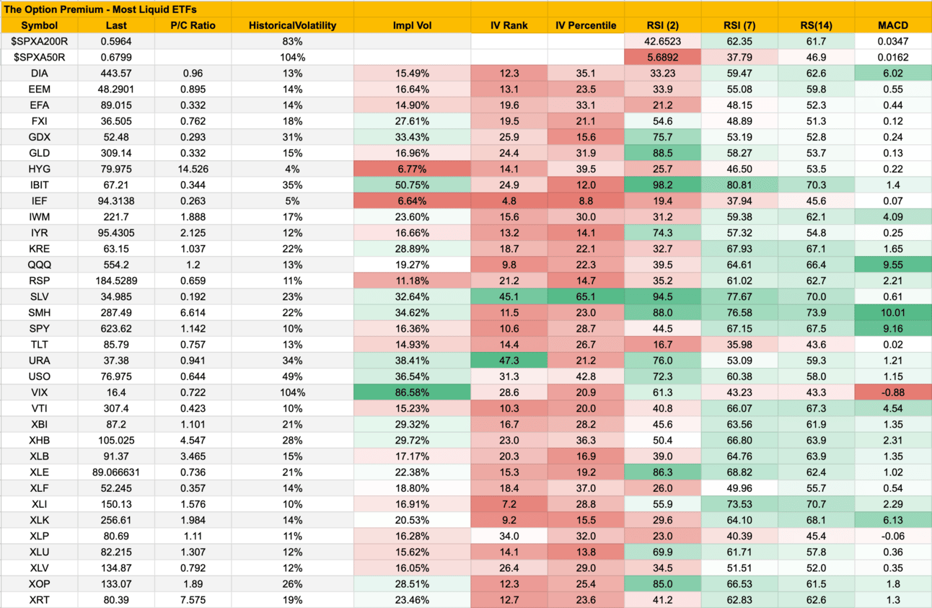
Task: Click the MACD column header
Action: point(893,25)
